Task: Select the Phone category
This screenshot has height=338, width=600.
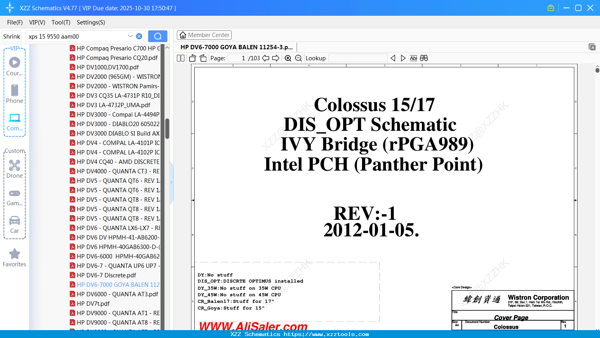Action: coord(15,94)
